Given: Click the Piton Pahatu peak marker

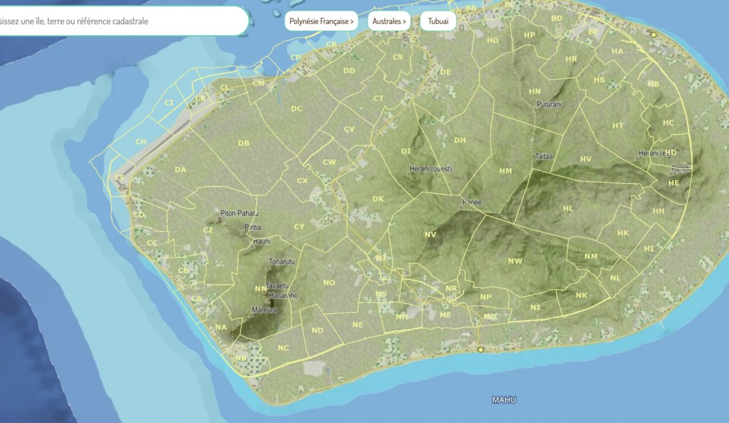Looking at the screenshot, I should 220,219.
